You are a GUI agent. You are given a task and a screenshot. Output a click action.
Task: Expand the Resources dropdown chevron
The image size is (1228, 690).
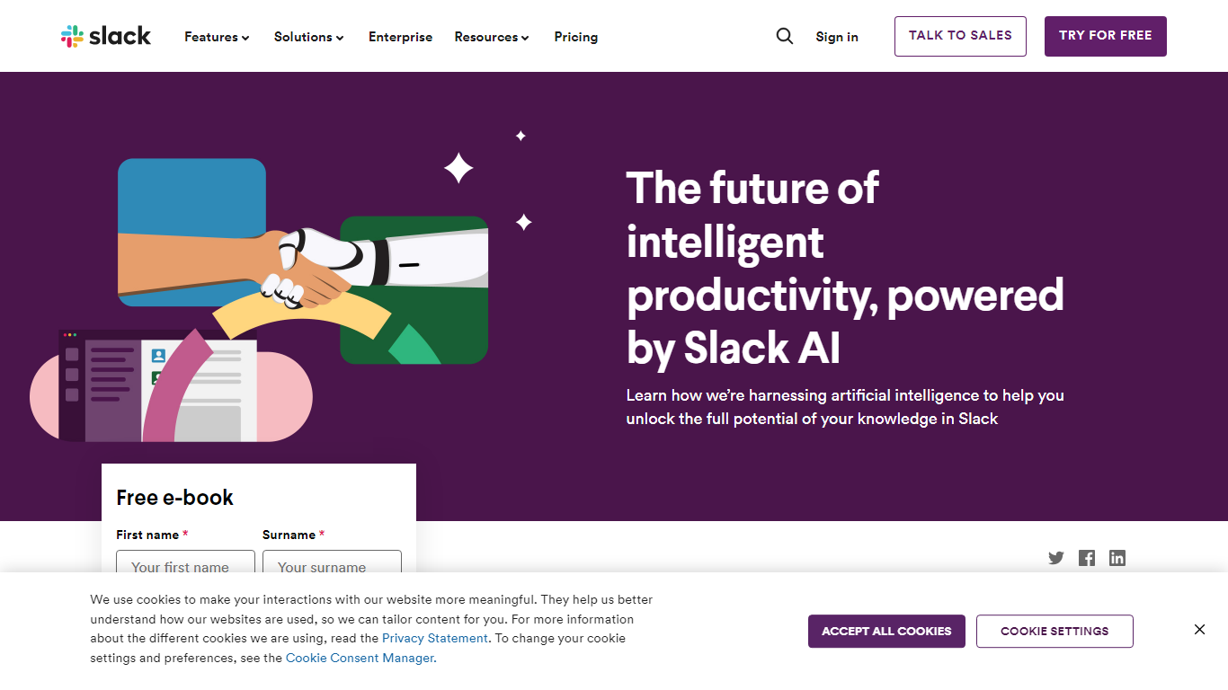point(527,38)
